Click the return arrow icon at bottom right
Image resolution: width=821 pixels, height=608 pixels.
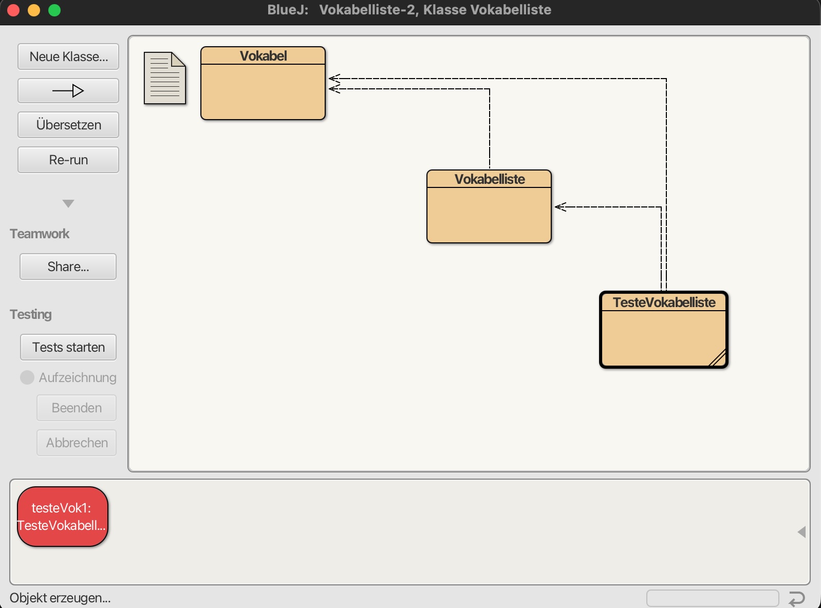click(796, 598)
